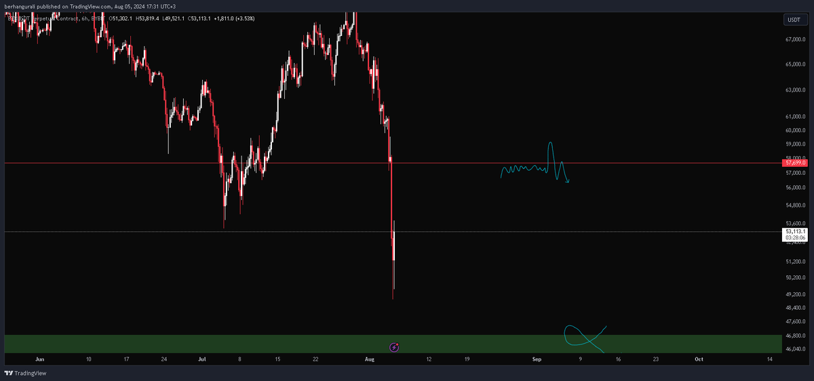Click the Sep label on the time axis
Image resolution: width=814 pixels, height=381 pixels.
pos(537,359)
